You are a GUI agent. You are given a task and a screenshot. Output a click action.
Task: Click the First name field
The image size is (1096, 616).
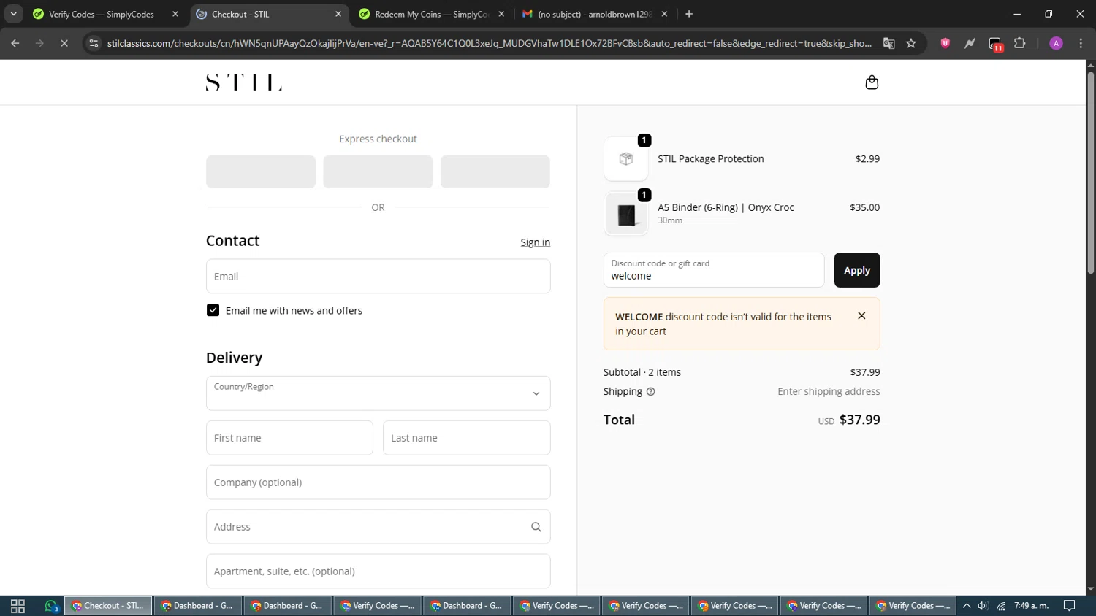click(289, 438)
